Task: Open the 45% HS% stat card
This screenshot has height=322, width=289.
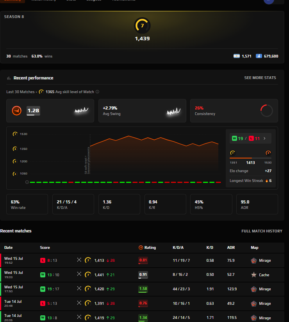Action: (x=211, y=204)
